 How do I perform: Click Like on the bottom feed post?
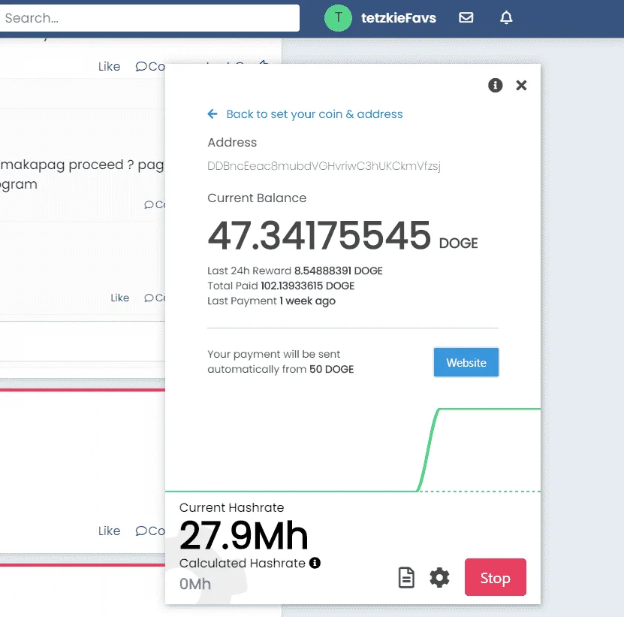(109, 531)
